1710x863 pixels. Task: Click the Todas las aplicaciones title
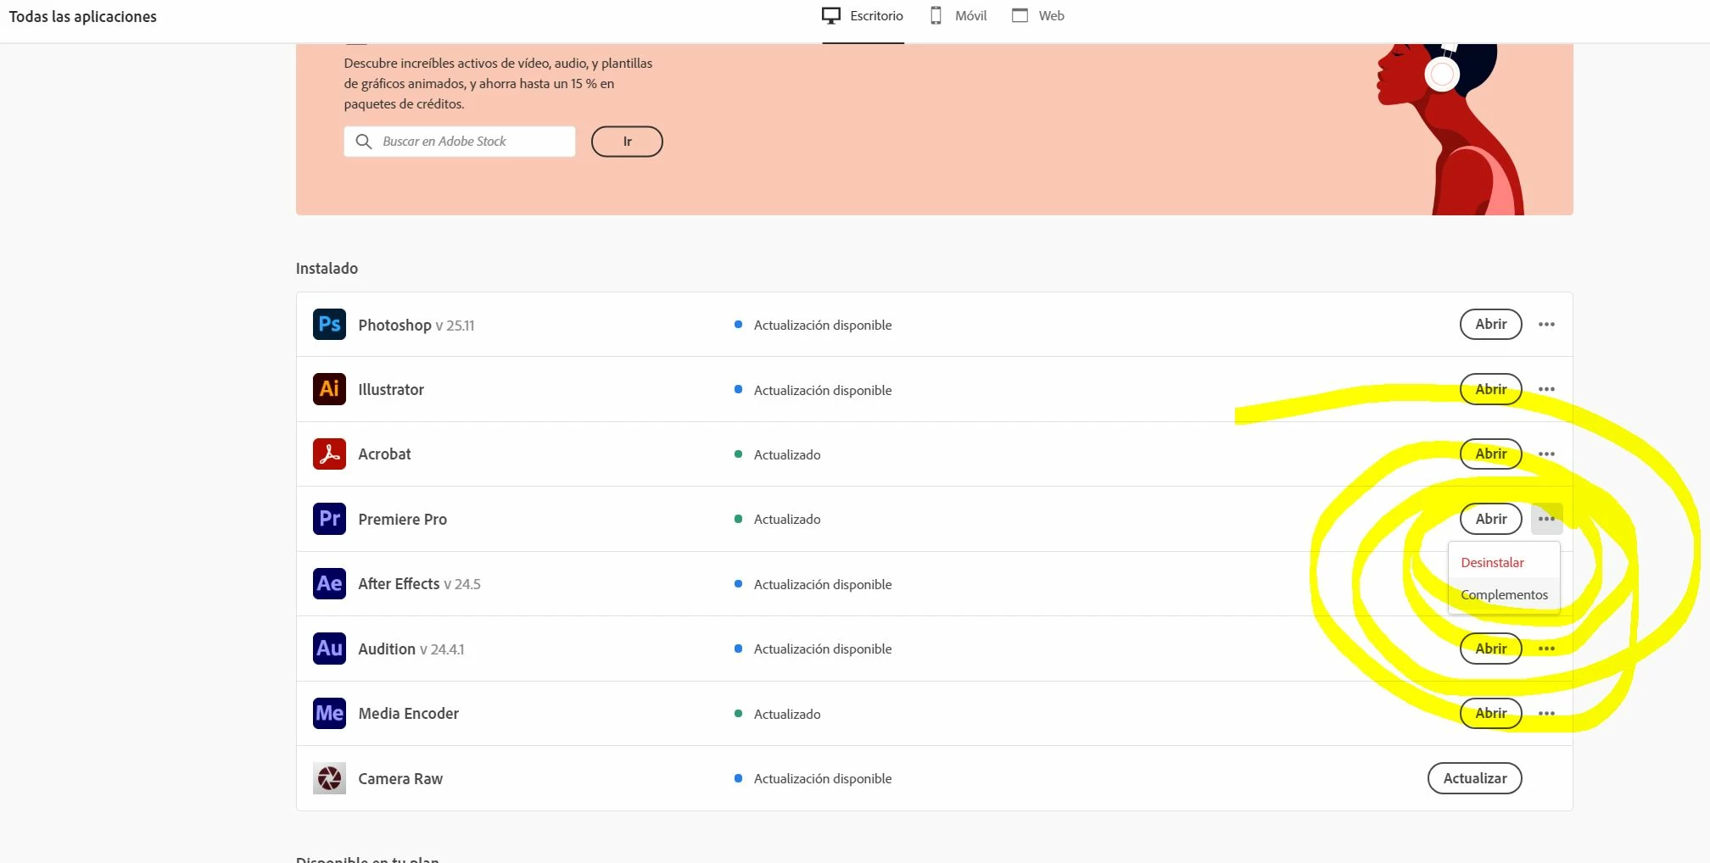click(82, 16)
